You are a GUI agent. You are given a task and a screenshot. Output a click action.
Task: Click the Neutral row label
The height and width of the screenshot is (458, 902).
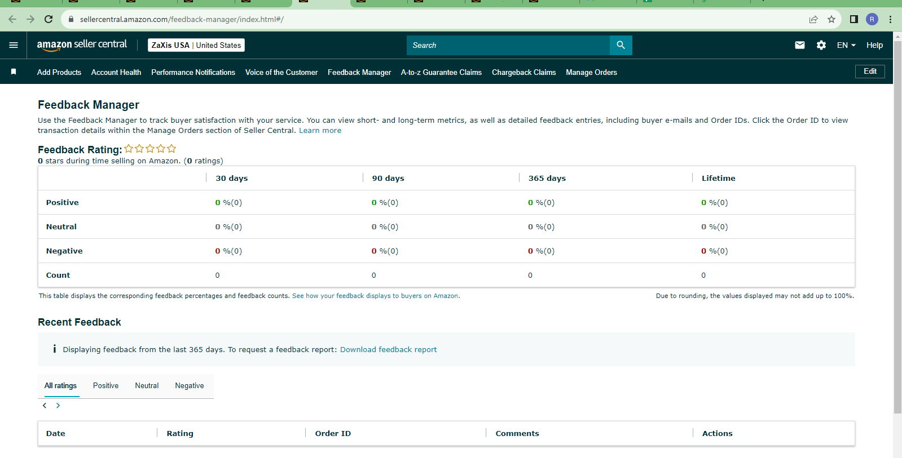[61, 226]
